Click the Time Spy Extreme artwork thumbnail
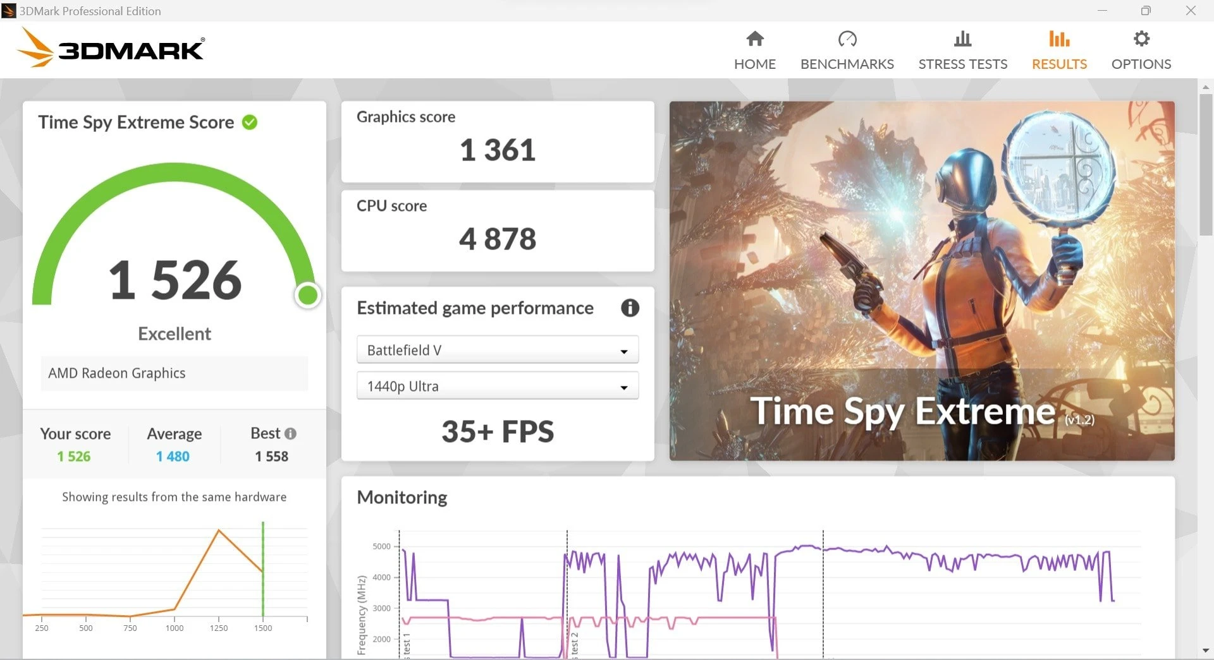 [x=922, y=281]
